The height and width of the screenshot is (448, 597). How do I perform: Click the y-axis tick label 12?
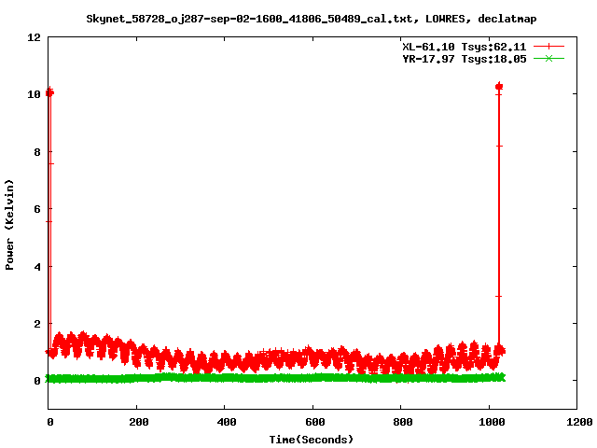(34, 37)
